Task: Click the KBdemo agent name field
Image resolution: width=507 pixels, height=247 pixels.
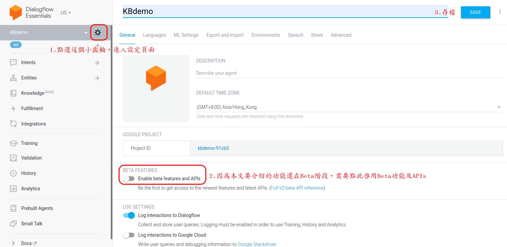Action: [x=286, y=11]
